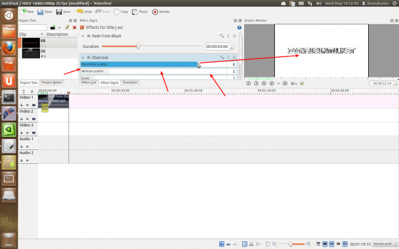Click the Open toolbar button

45,12
